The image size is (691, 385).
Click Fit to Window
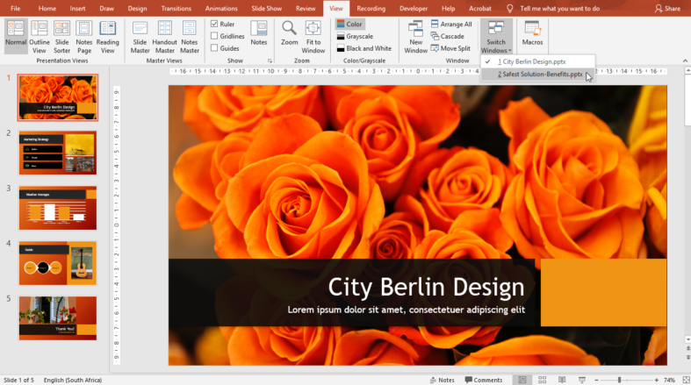pos(313,35)
